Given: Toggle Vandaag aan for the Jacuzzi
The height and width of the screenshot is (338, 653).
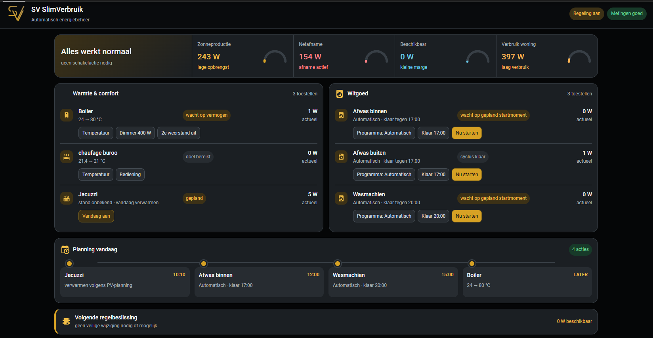Looking at the screenshot, I should click(x=96, y=216).
